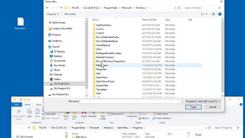Open Music in the dialog sidebar
245x138 pixels.
(x=55, y=70)
